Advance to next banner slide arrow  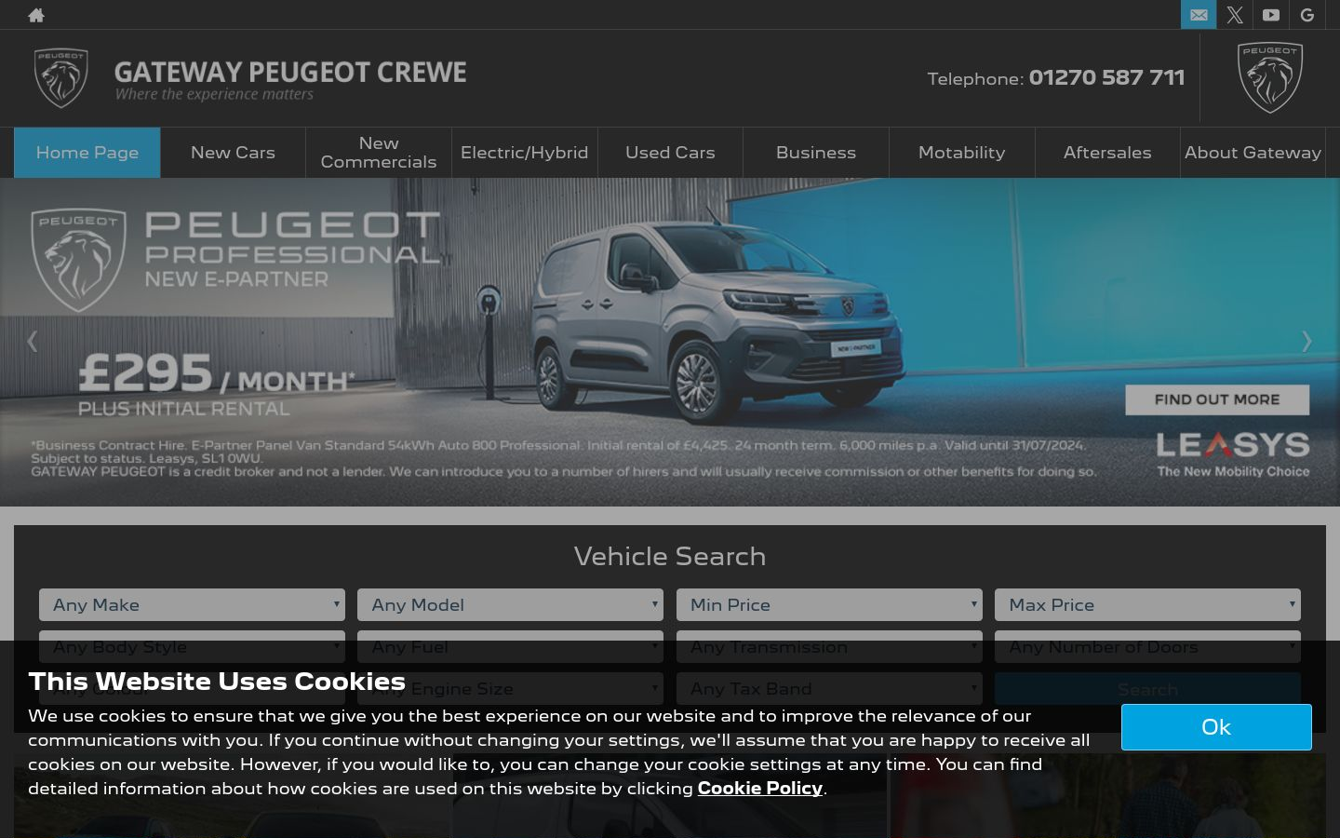(x=1306, y=342)
